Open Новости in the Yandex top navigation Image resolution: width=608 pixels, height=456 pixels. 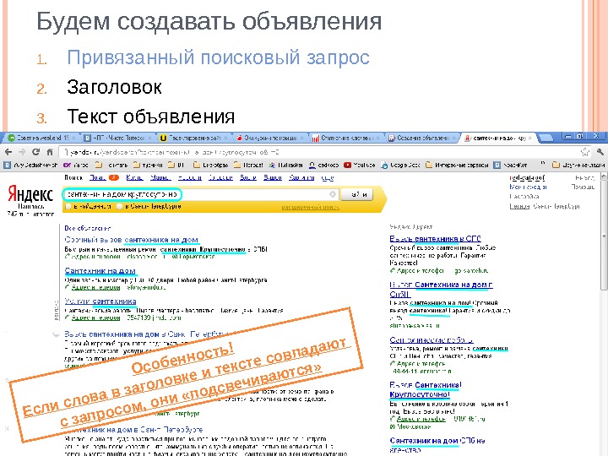pyautogui.click(x=190, y=177)
